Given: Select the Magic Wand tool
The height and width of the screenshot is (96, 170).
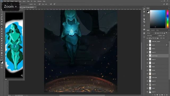Looking at the screenshot, I should pyautogui.click(x=2, y=17).
